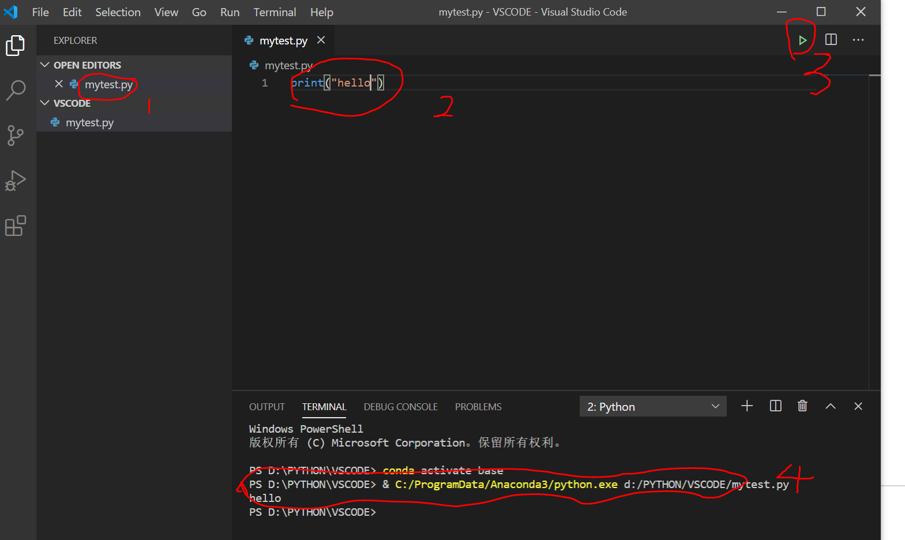Image resolution: width=905 pixels, height=540 pixels.
Task: Maximize the panel with the up chevron
Action: 831,406
